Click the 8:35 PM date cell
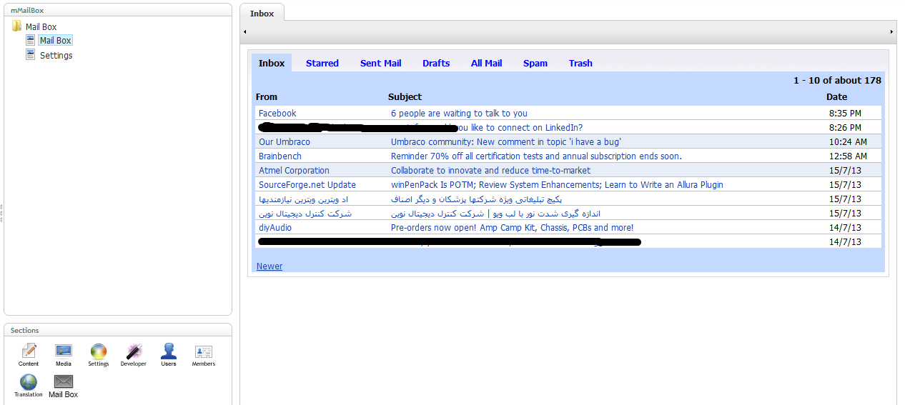Viewport: 905px width, 405px height. point(845,113)
